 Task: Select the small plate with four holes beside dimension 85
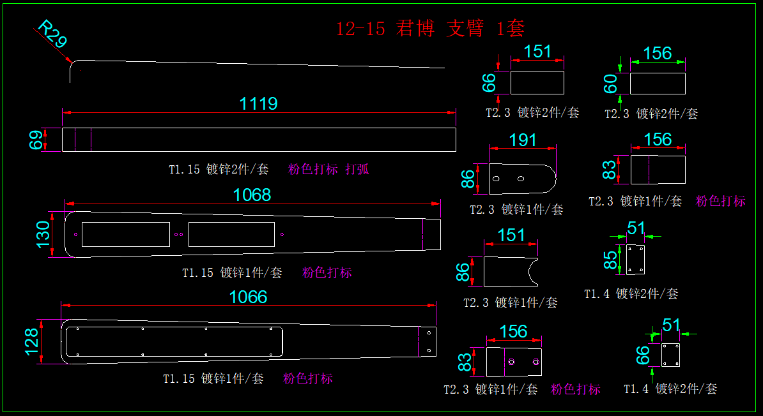pos(635,260)
